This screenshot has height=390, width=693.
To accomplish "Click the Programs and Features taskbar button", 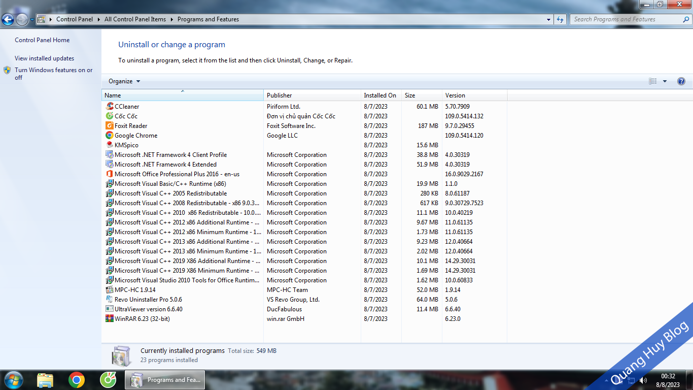I will 165,380.
